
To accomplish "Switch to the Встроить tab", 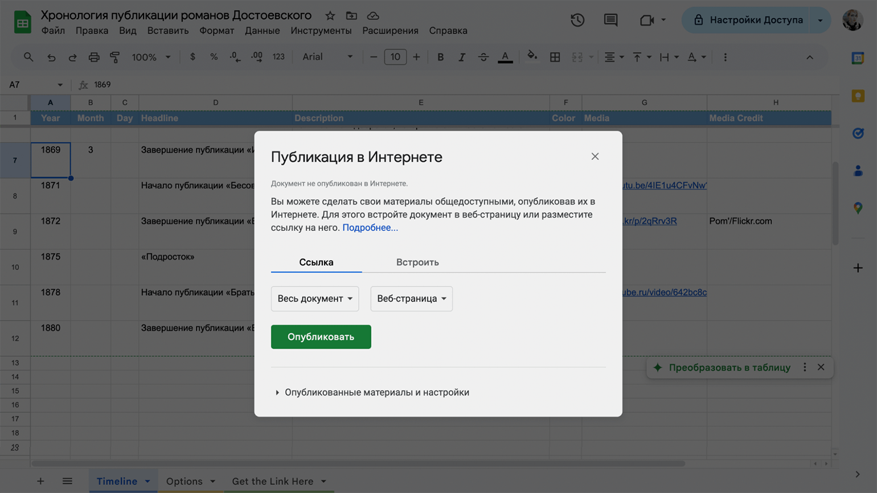I will 417,262.
